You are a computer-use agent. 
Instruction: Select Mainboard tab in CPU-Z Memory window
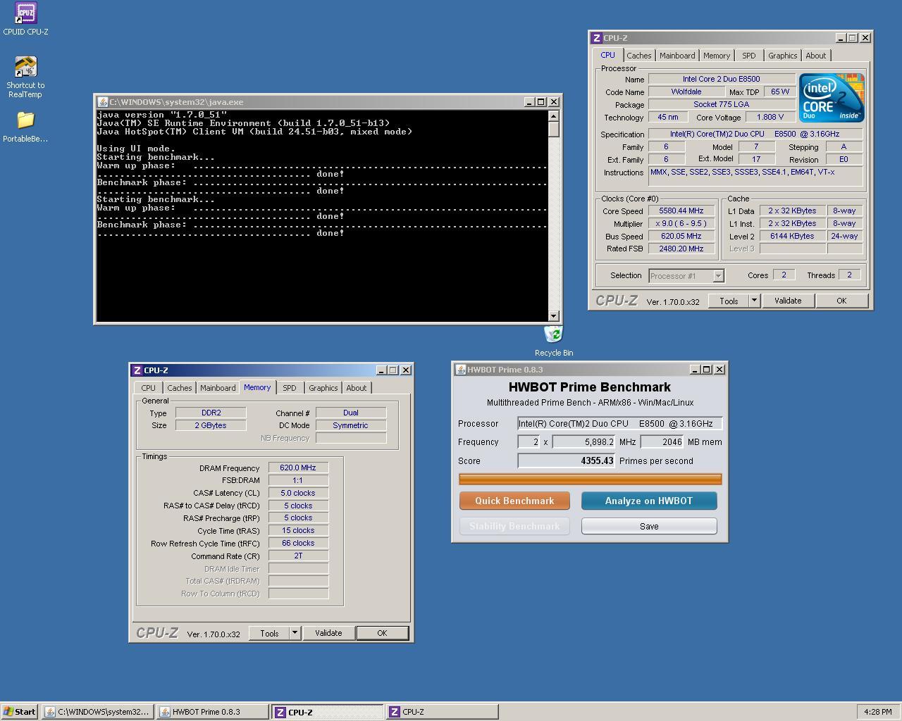(x=218, y=388)
